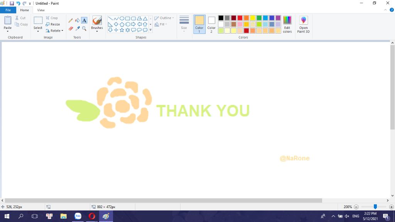Image resolution: width=395 pixels, height=222 pixels.
Task: Choose the Curve shape
Action: (116, 18)
